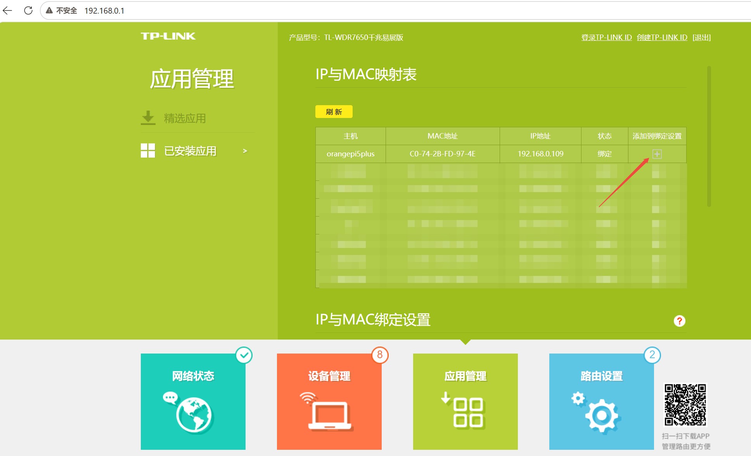Click the grid icon beside 已安装应用

pos(148,151)
